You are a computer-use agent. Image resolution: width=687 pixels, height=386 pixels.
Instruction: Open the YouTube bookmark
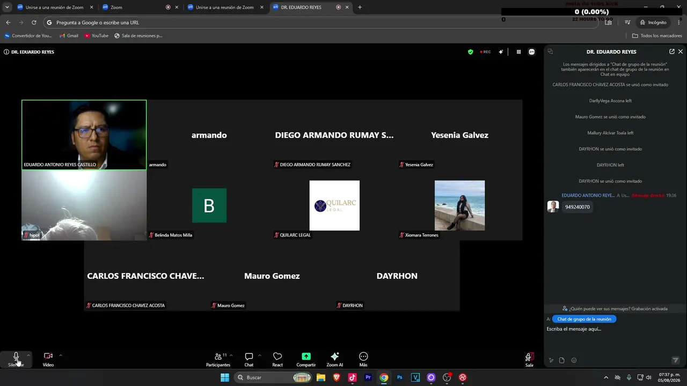click(96, 36)
